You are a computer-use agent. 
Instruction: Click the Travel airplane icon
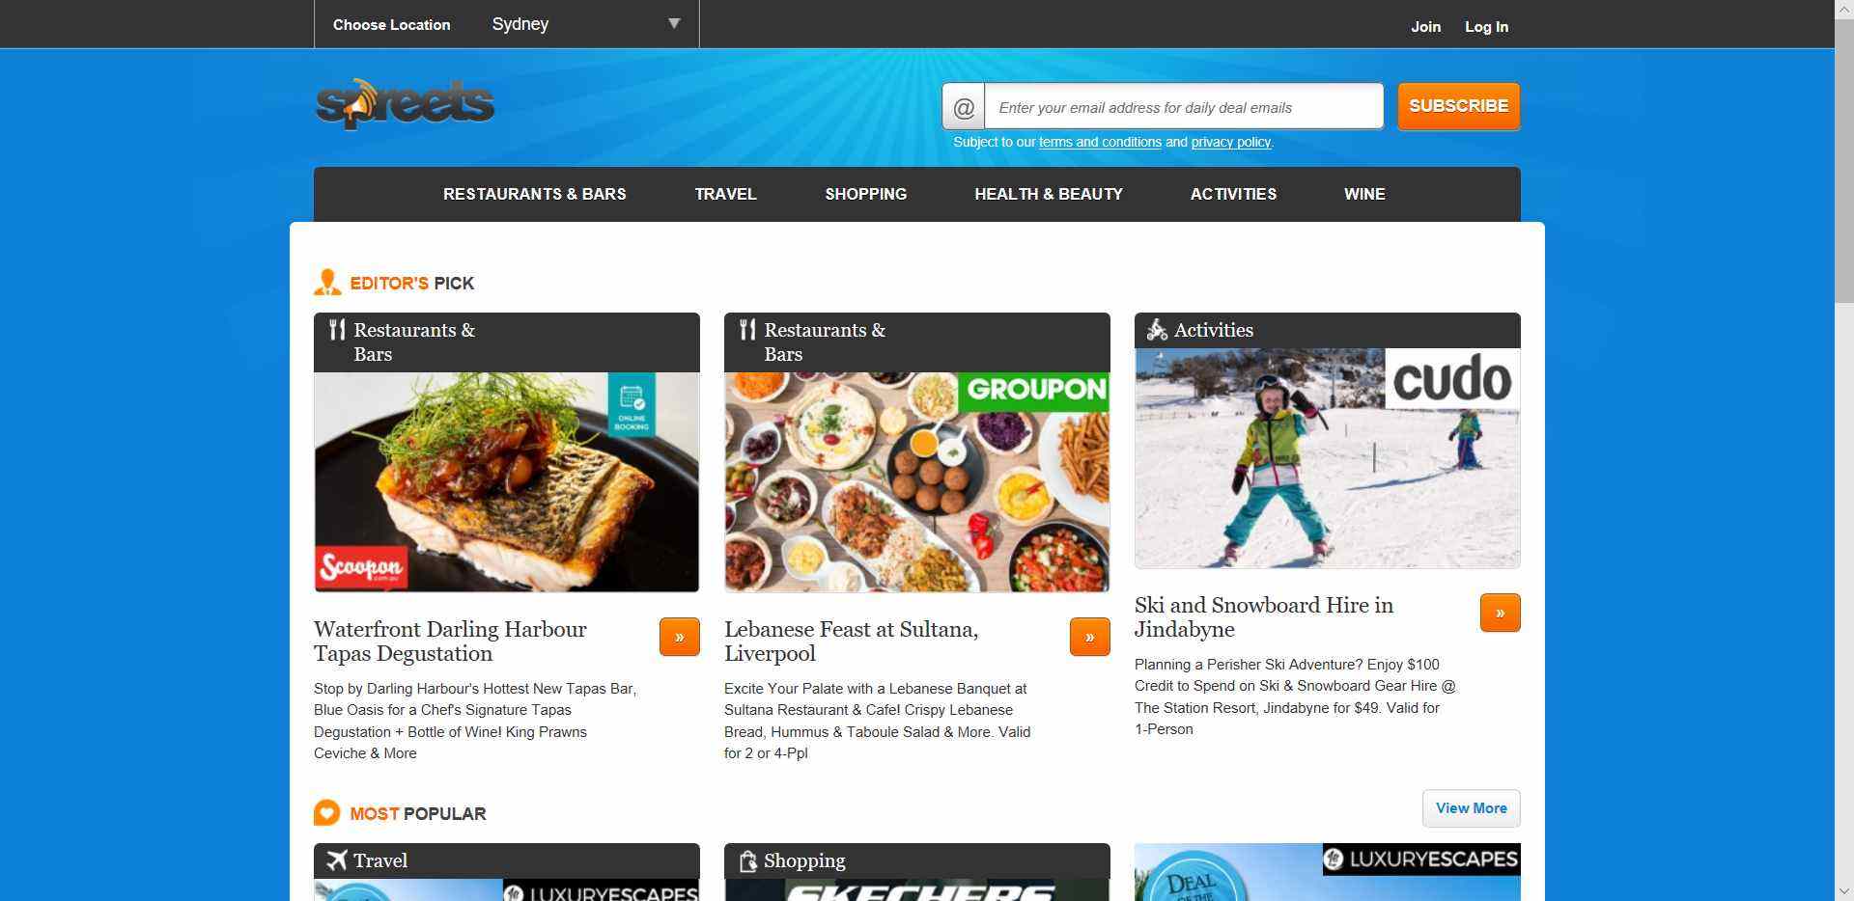click(x=336, y=860)
